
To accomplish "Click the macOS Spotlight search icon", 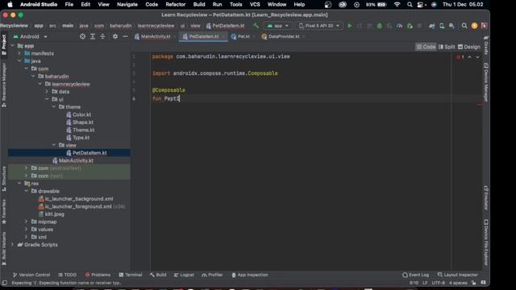I will click(410, 5).
